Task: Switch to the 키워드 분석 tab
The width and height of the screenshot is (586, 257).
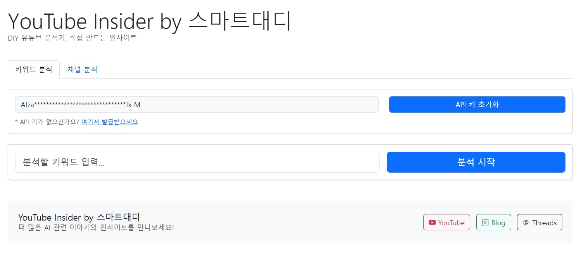Action: 34,70
